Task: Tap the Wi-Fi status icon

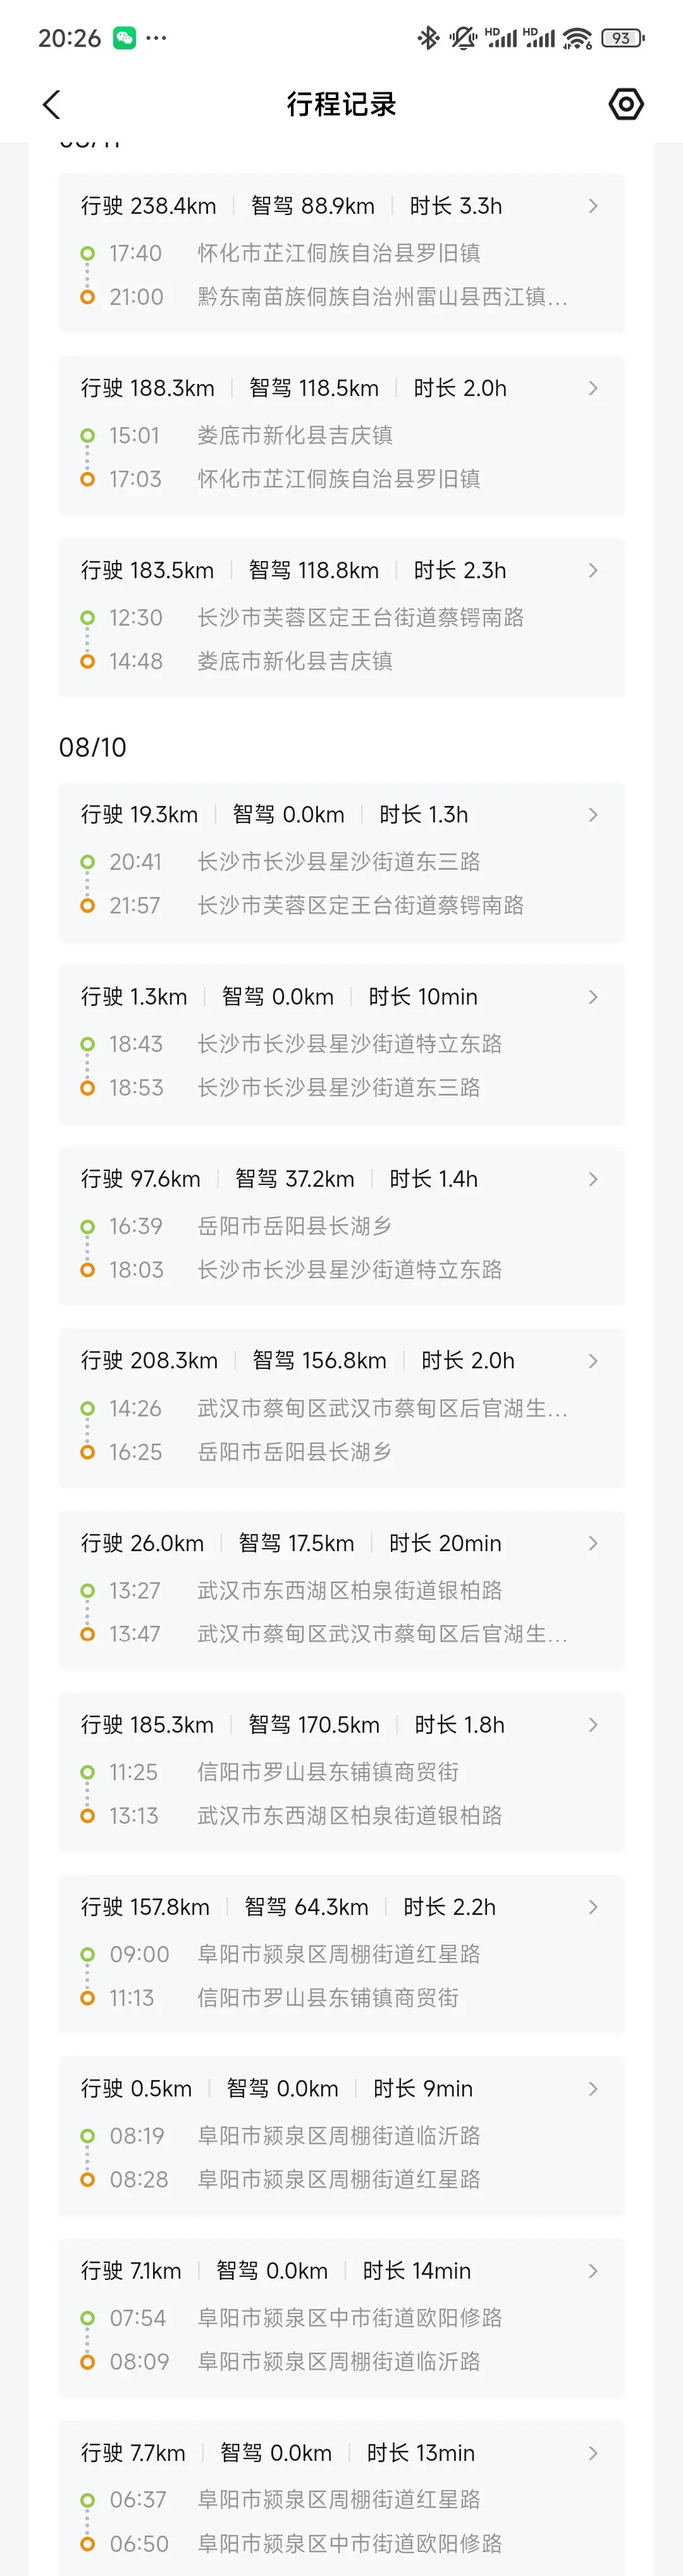Action: (577, 38)
